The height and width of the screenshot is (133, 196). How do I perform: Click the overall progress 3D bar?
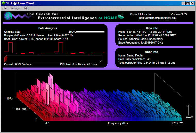(x=53, y=59)
